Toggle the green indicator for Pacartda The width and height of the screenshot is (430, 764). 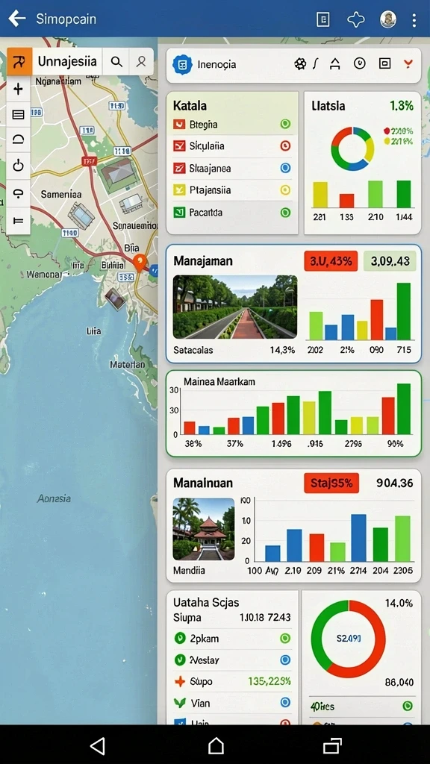click(285, 213)
